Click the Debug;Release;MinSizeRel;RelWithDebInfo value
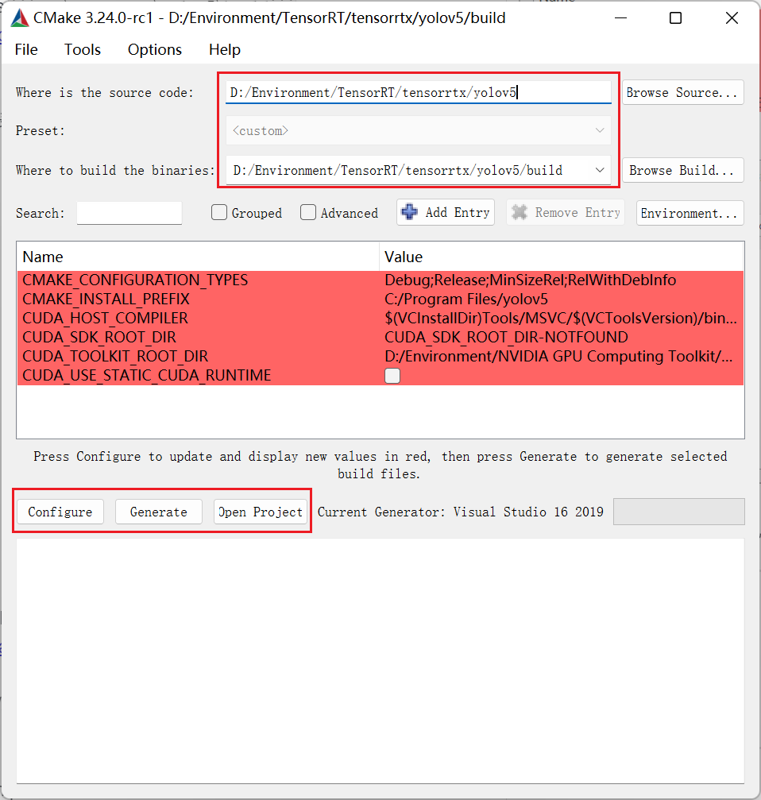This screenshot has width=761, height=800. (x=531, y=280)
